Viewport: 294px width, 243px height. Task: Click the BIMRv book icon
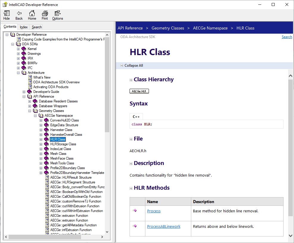click(x=24, y=63)
